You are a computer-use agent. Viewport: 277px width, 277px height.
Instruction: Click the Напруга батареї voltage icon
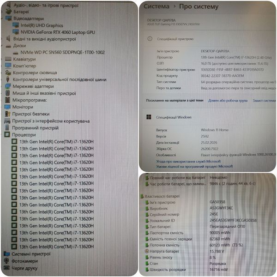pos(147,251)
